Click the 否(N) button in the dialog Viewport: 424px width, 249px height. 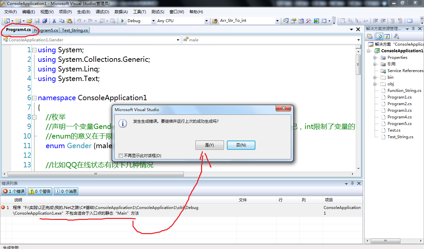click(x=241, y=145)
